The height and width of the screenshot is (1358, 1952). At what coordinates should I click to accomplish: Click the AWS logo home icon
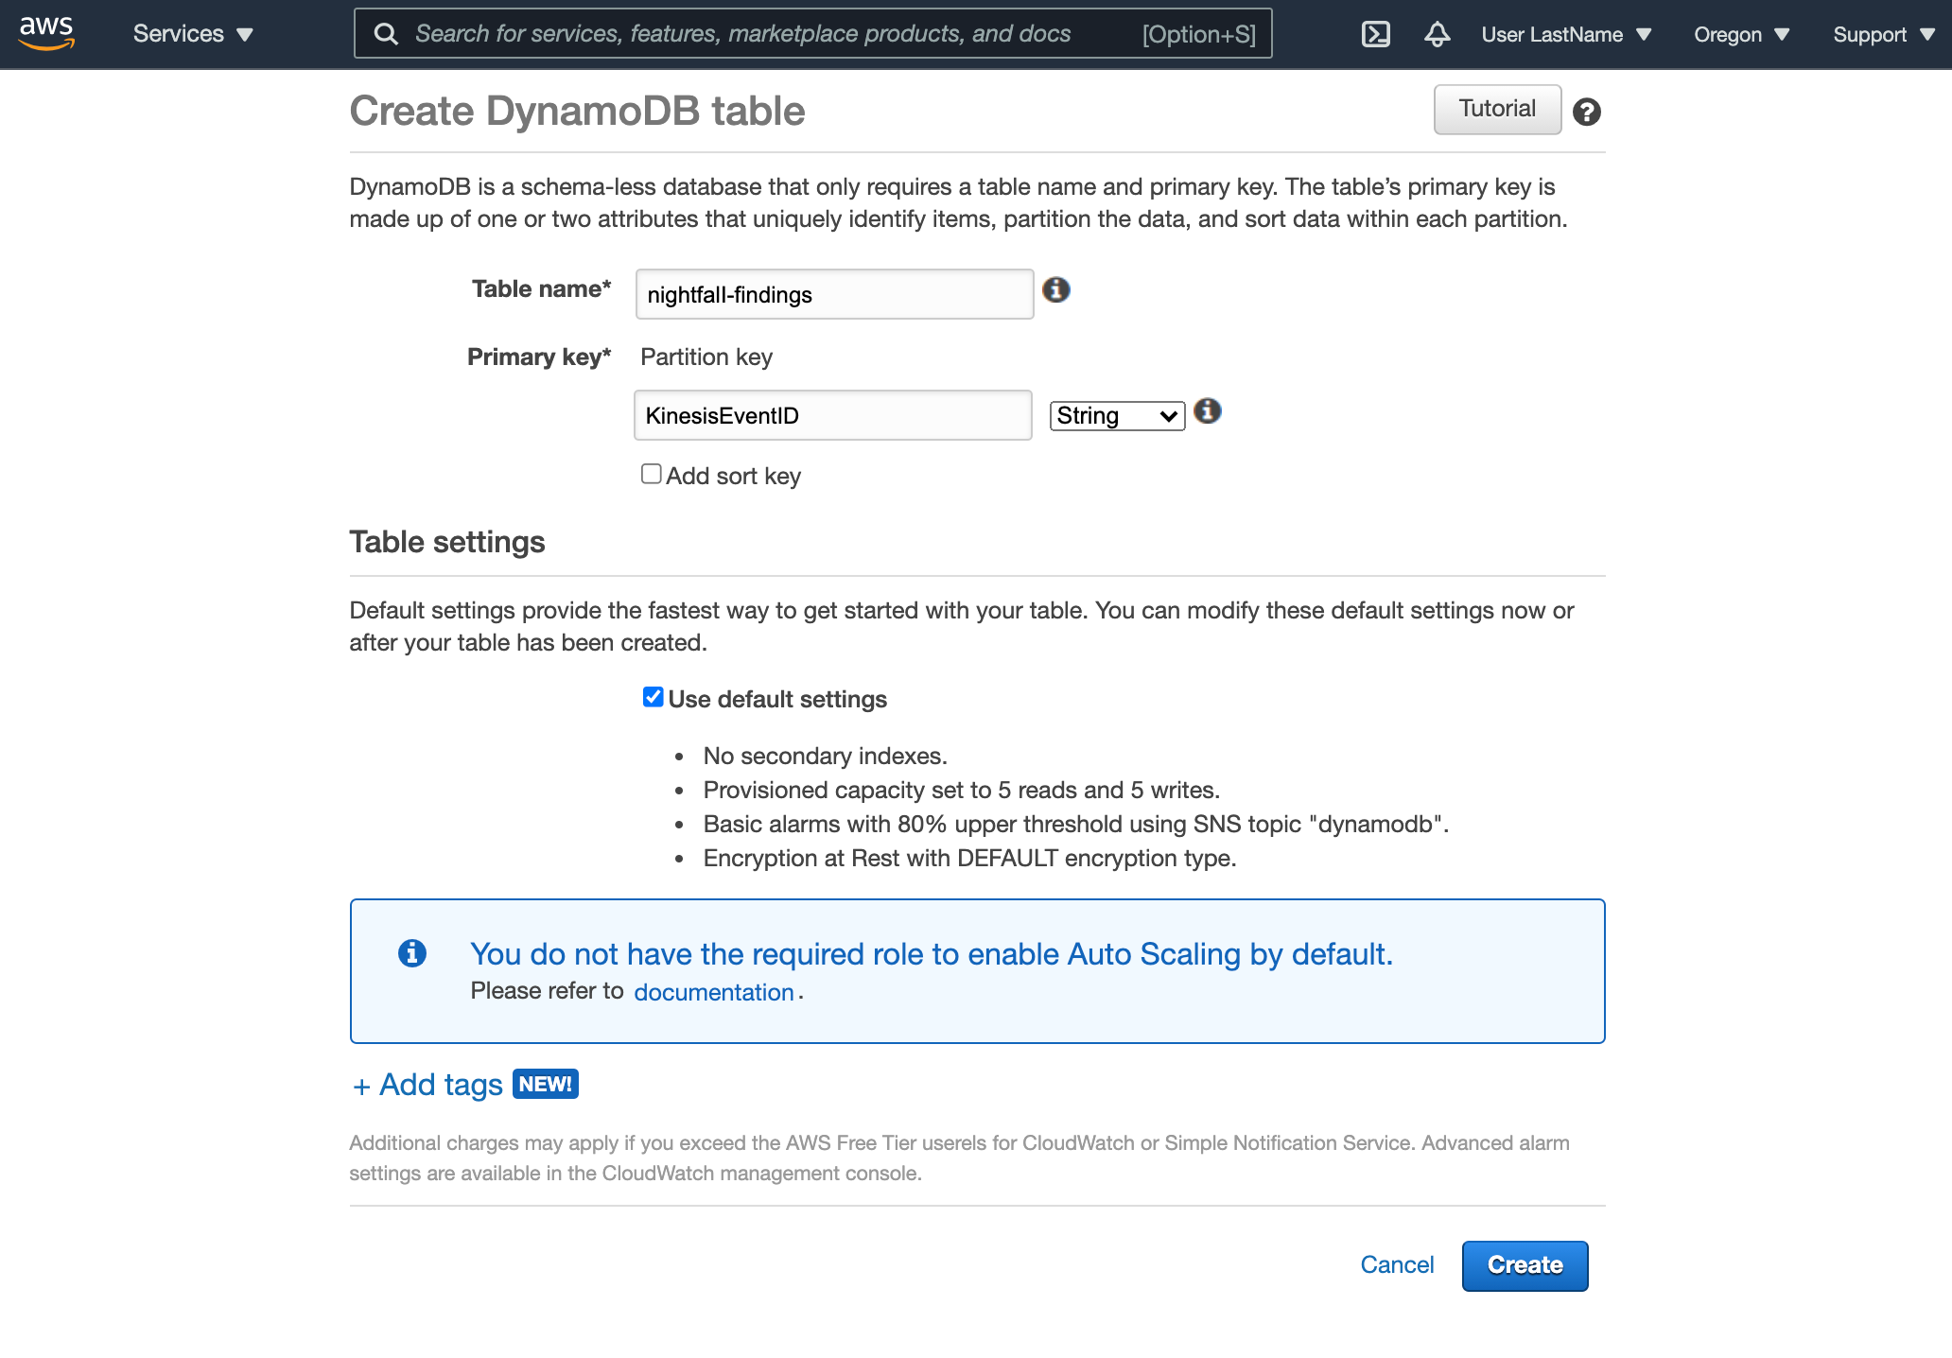click(x=46, y=33)
